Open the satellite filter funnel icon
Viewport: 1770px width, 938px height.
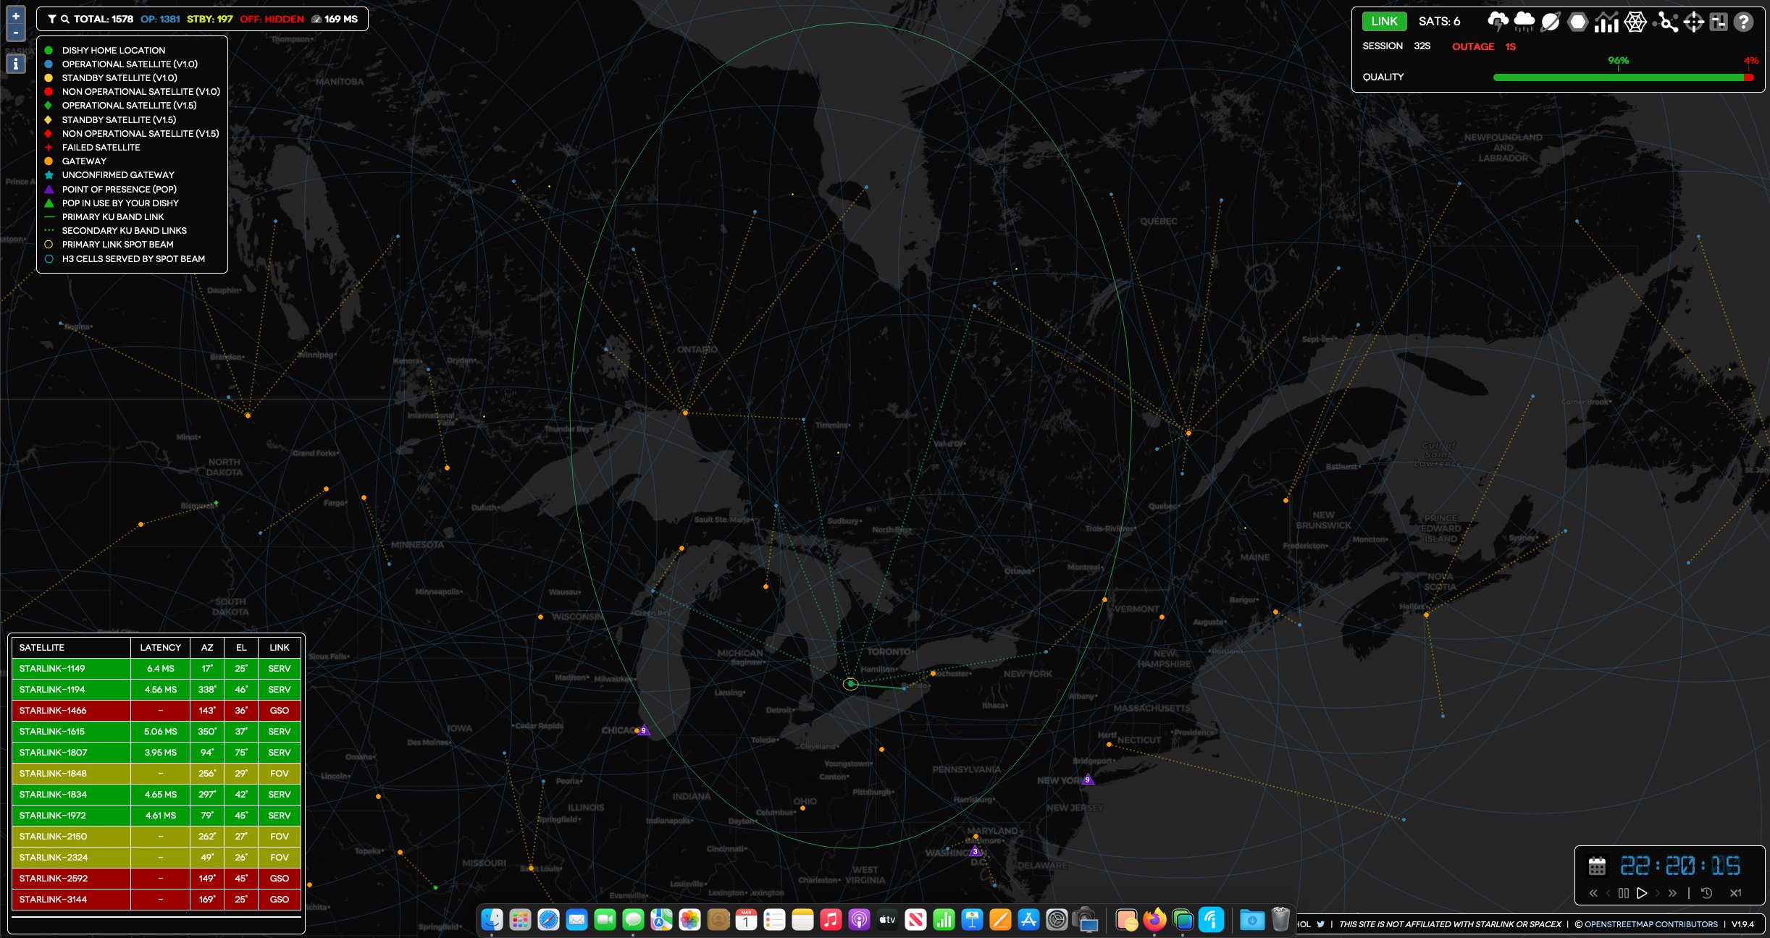click(x=51, y=20)
